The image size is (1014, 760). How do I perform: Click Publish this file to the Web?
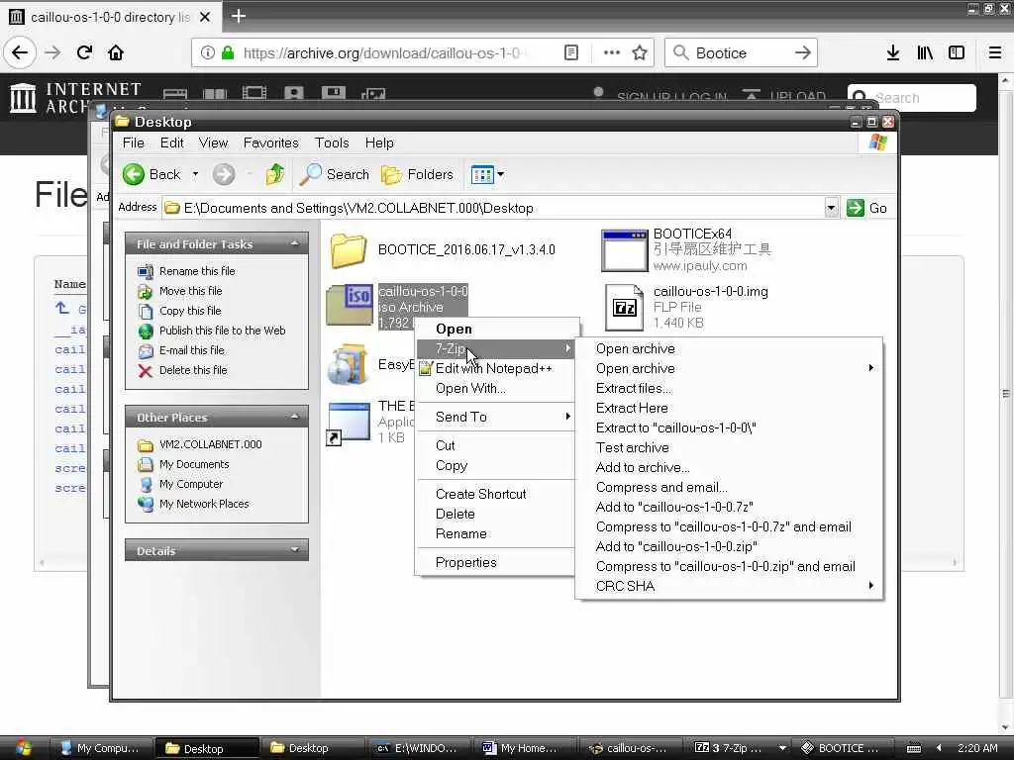[223, 331]
